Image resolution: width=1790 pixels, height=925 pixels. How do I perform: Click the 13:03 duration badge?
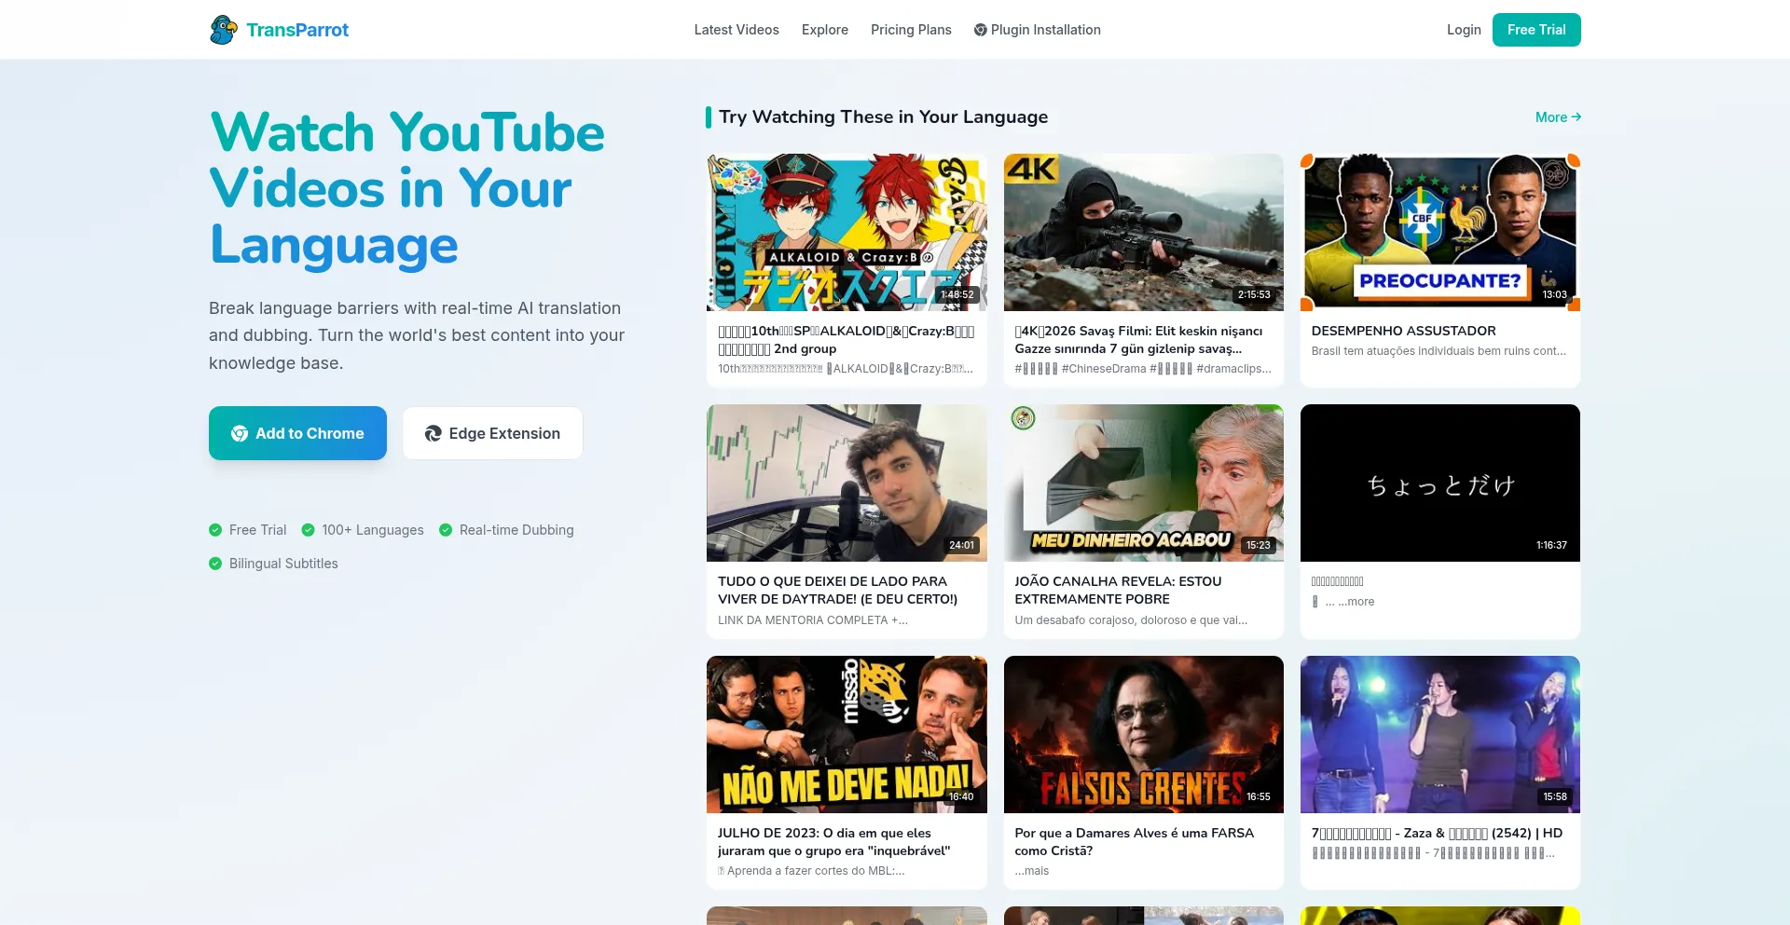[1554, 294]
